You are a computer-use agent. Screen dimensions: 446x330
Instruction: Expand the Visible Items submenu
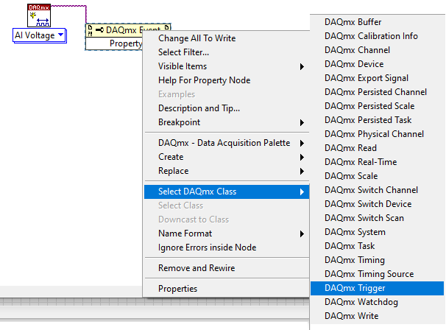(x=227, y=66)
